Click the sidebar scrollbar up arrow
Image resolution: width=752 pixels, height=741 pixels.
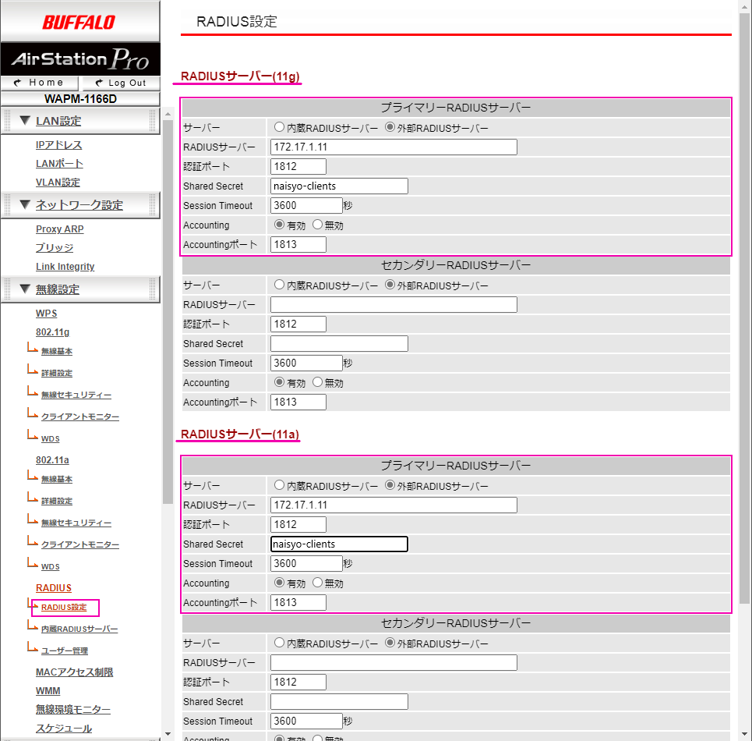pos(168,114)
